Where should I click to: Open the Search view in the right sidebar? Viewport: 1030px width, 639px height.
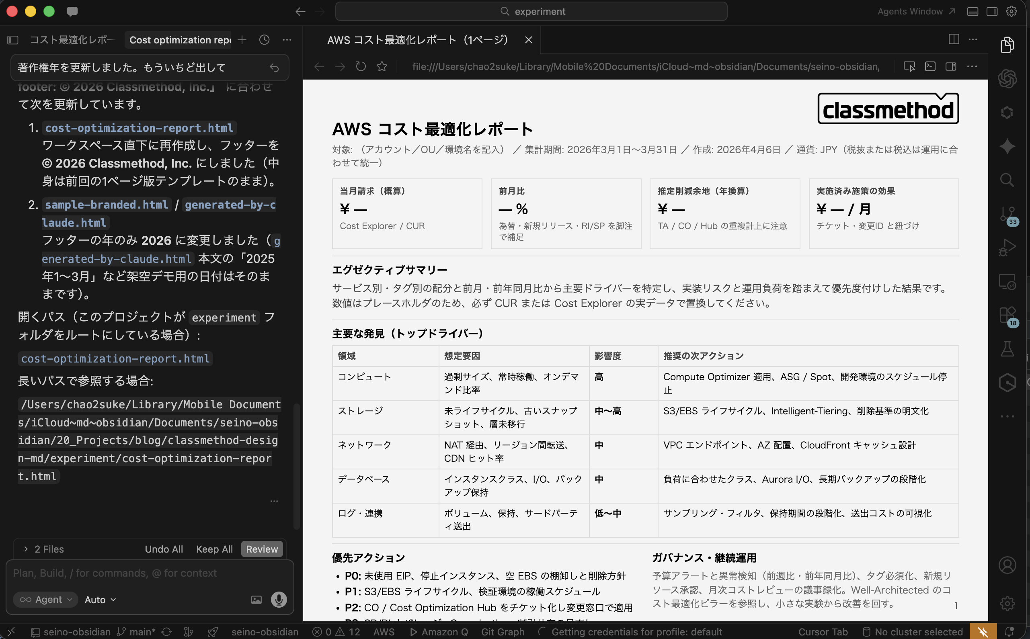(1008, 180)
